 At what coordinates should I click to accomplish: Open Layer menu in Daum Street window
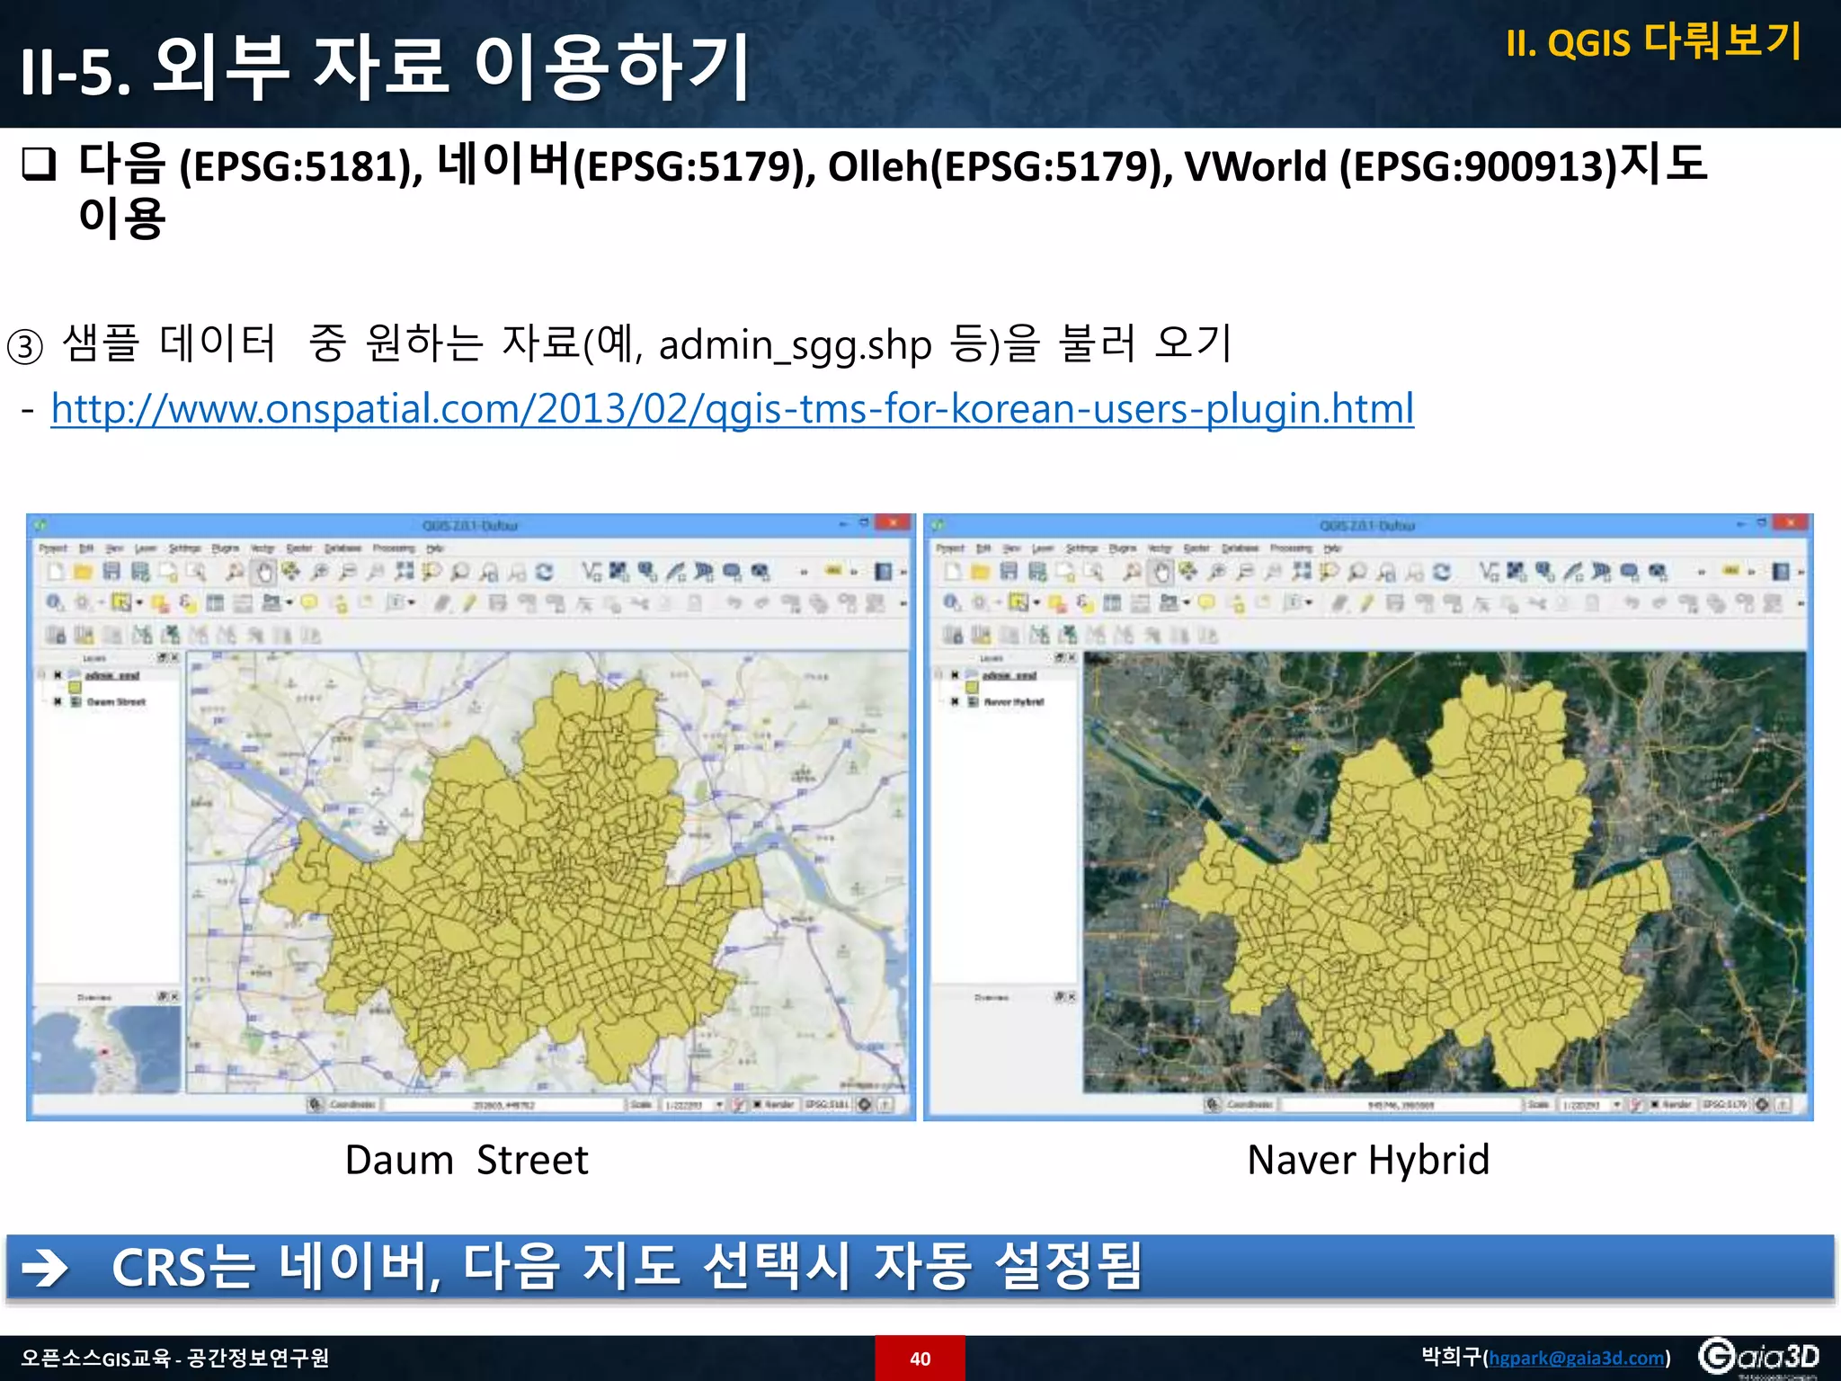(x=146, y=548)
